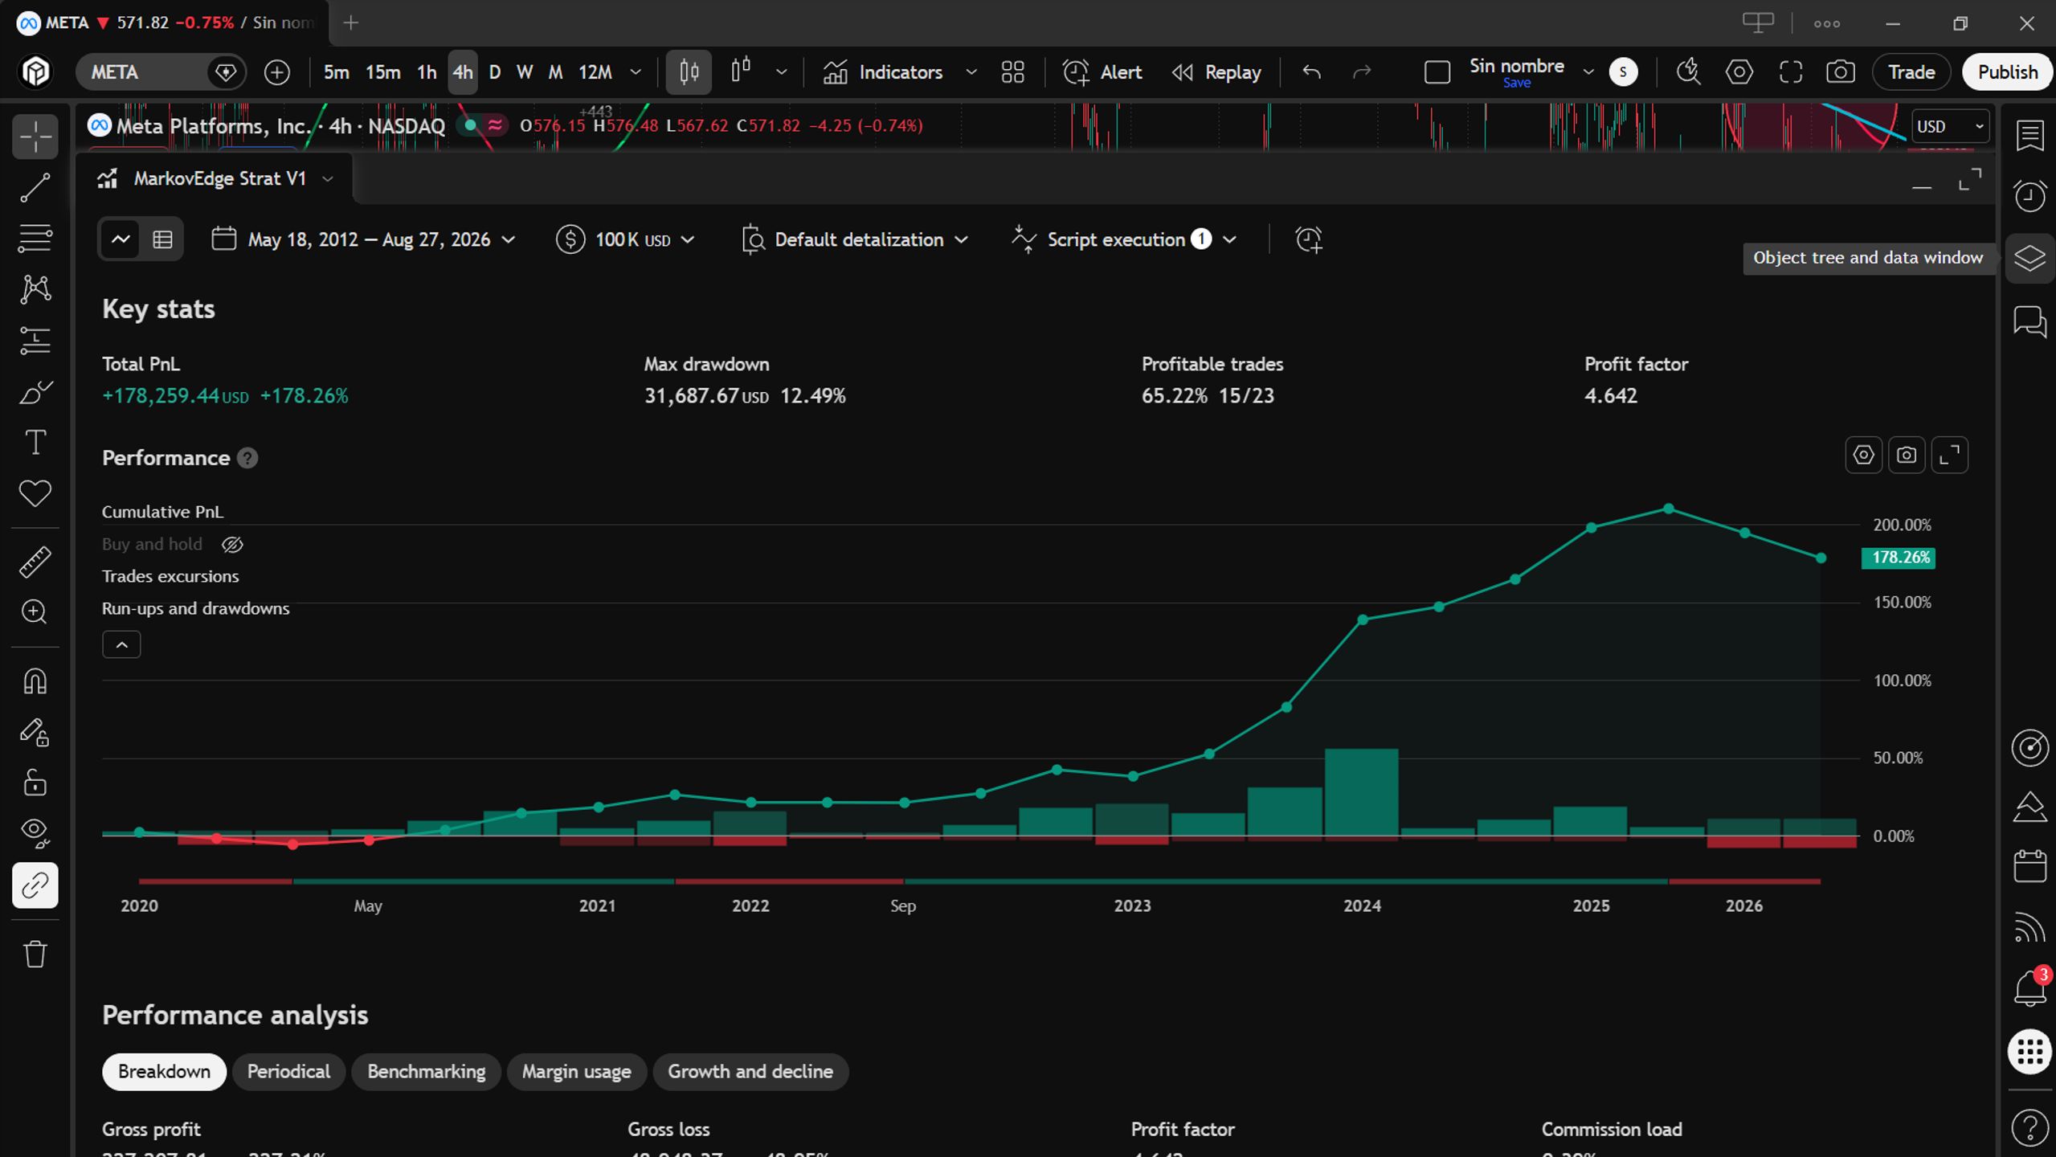Select the ruler measure tool
2056x1157 pixels.
tap(35, 562)
